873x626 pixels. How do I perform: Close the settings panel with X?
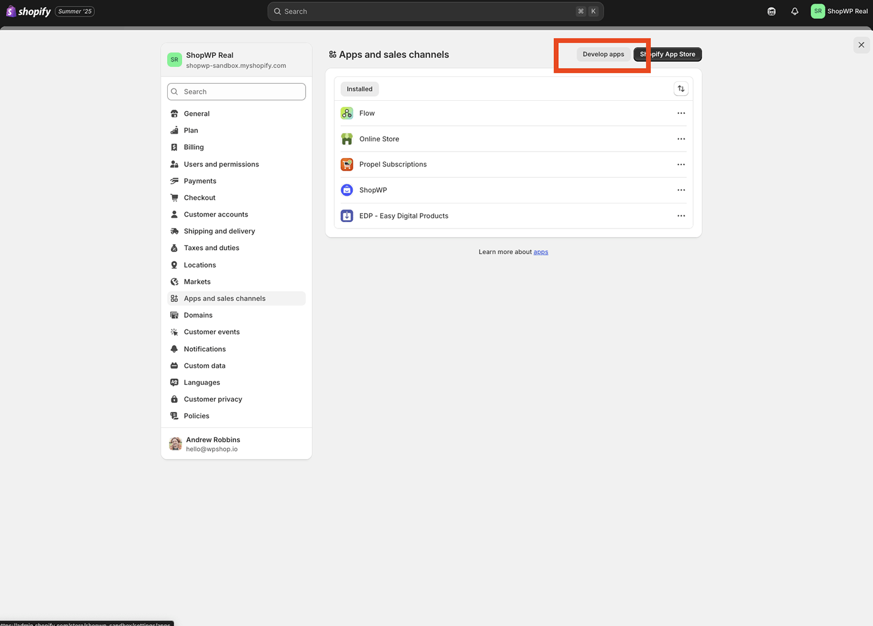[x=861, y=45]
